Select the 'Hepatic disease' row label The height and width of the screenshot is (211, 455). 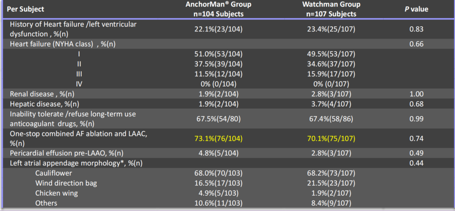[45, 104]
